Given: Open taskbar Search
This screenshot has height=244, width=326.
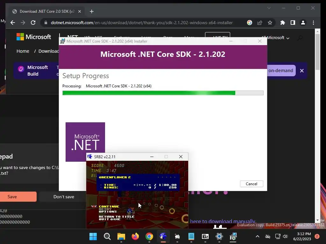Looking at the screenshot, I should click(x=107, y=236).
